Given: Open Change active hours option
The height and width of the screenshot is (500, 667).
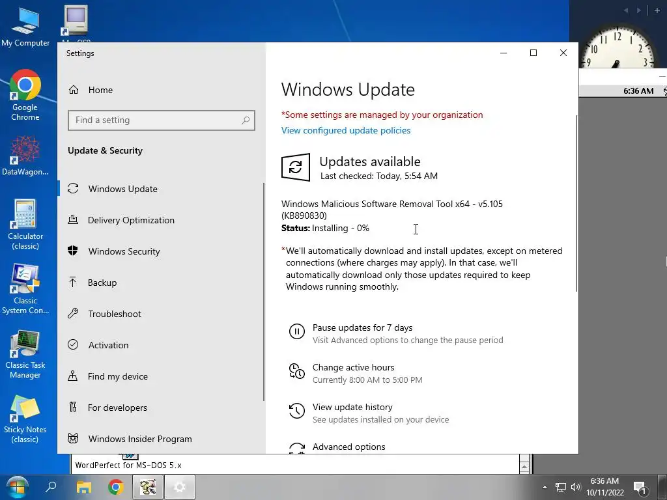Looking at the screenshot, I should coord(354,367).
